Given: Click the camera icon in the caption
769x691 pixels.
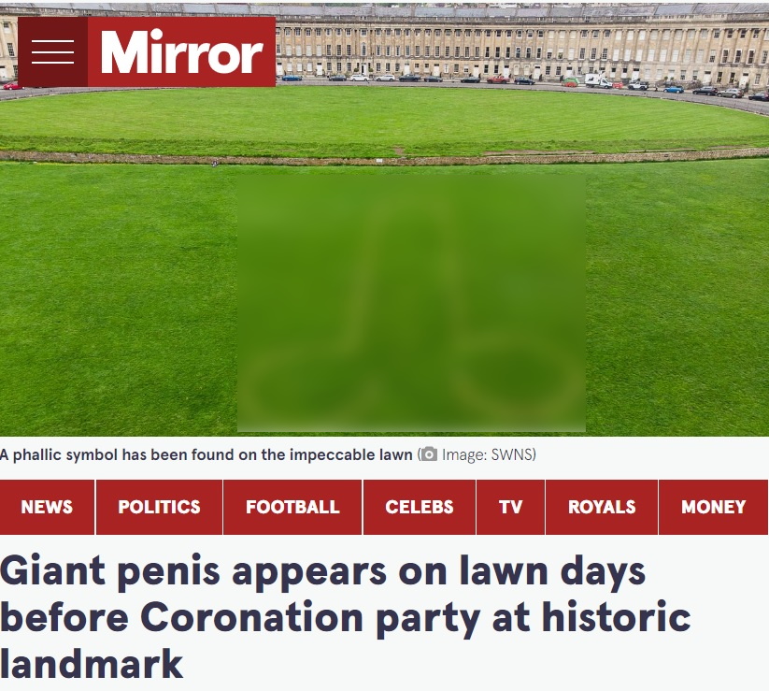Looking at the screenshot, I should pyautogui.click(x=429, y=454).
